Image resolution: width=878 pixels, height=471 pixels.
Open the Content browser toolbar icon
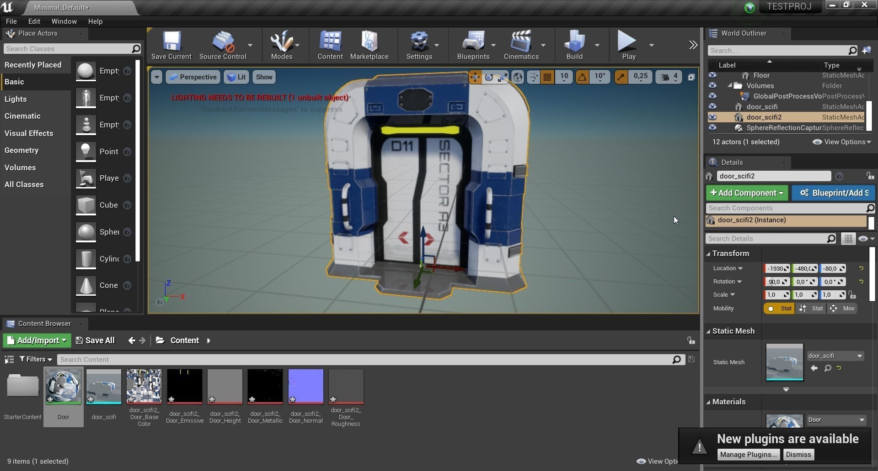330,45
